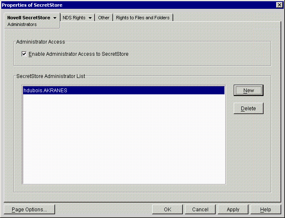The height and width of the screenshot is (218, 285).
Task: Close the Properties of SecretStore window
Action: pos(279,5)
